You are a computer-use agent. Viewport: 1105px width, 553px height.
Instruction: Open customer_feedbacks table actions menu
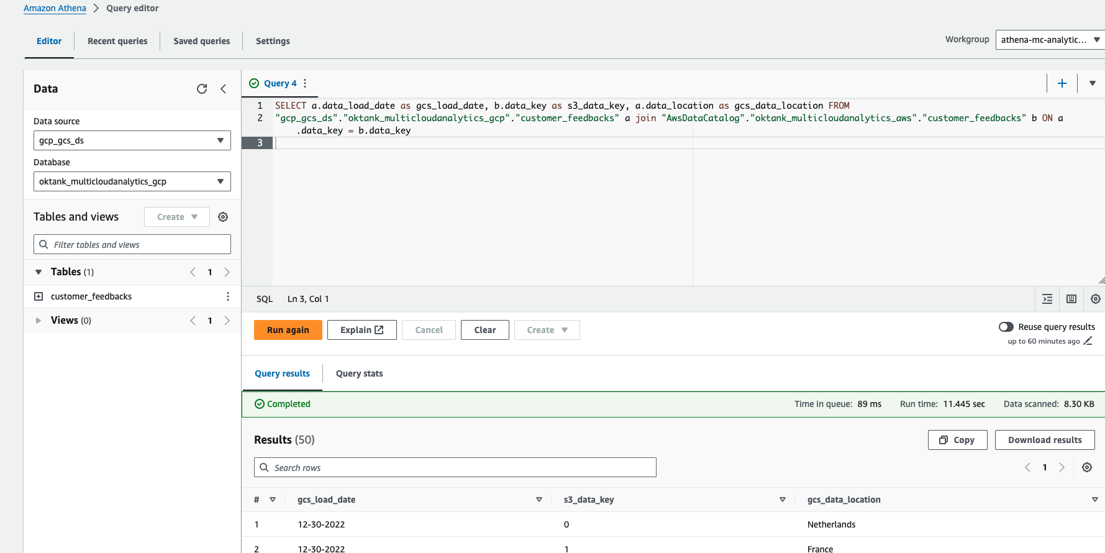point(227,296)
